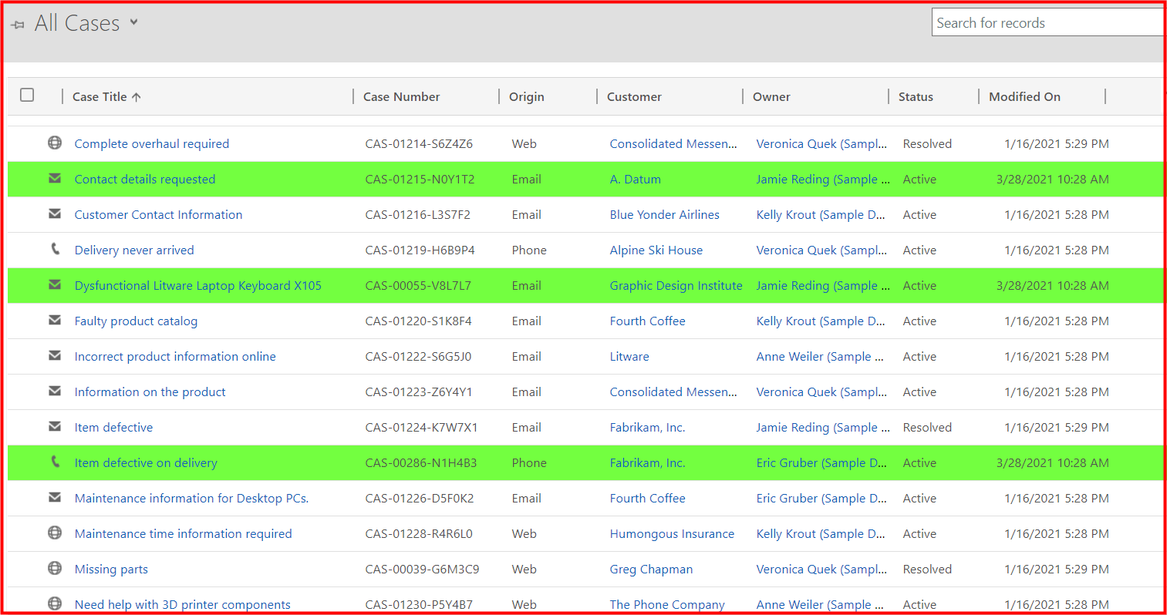The height and width of the screenshot is (615, 1167).
Task: Open case Customer Contact Information
Action: click(x=158, y=215)
